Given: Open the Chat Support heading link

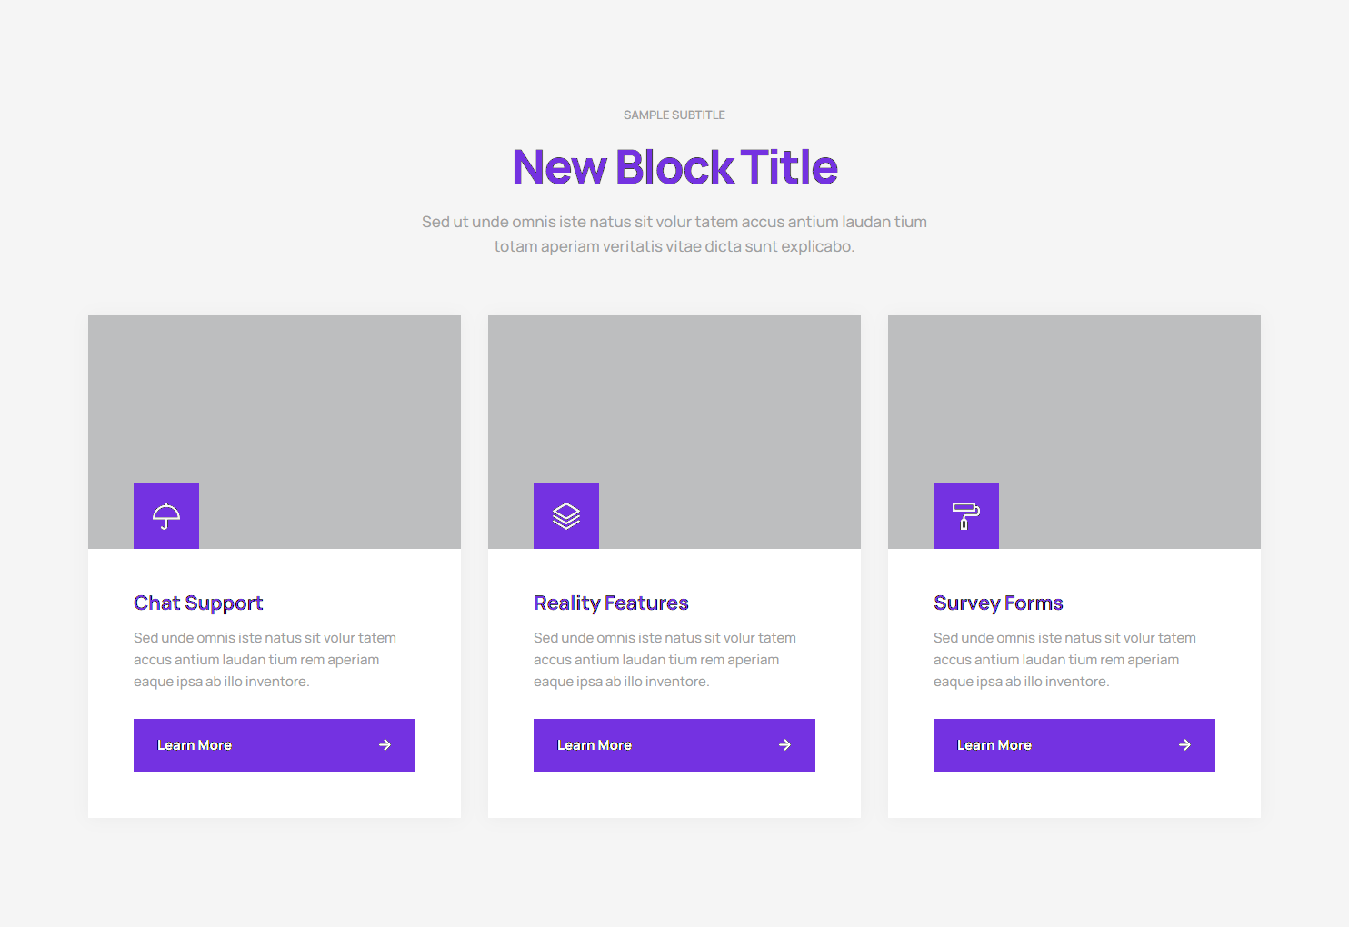Looking at the screenshot, I should [x=198, y=603].
